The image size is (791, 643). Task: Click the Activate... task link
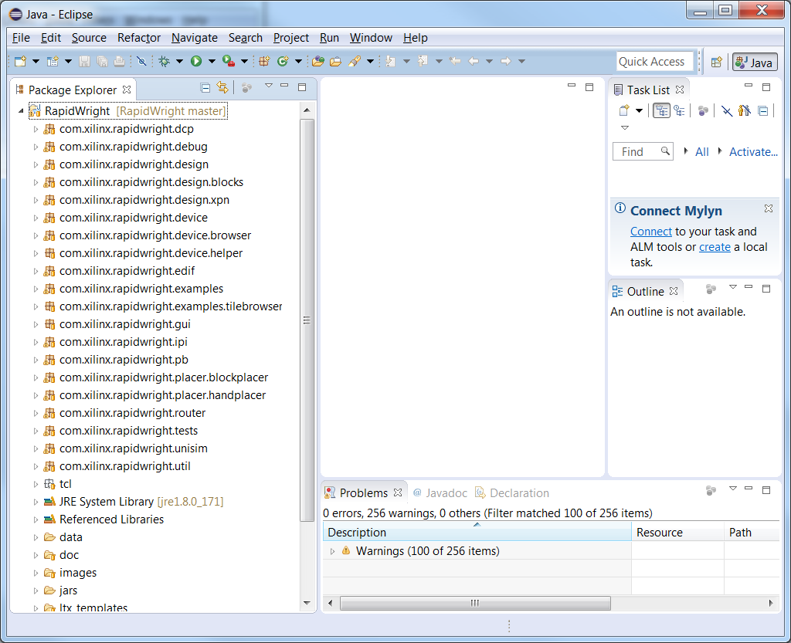[753, 151]
